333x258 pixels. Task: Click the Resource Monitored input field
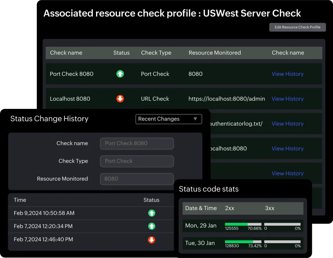click(x=136, y=179)
